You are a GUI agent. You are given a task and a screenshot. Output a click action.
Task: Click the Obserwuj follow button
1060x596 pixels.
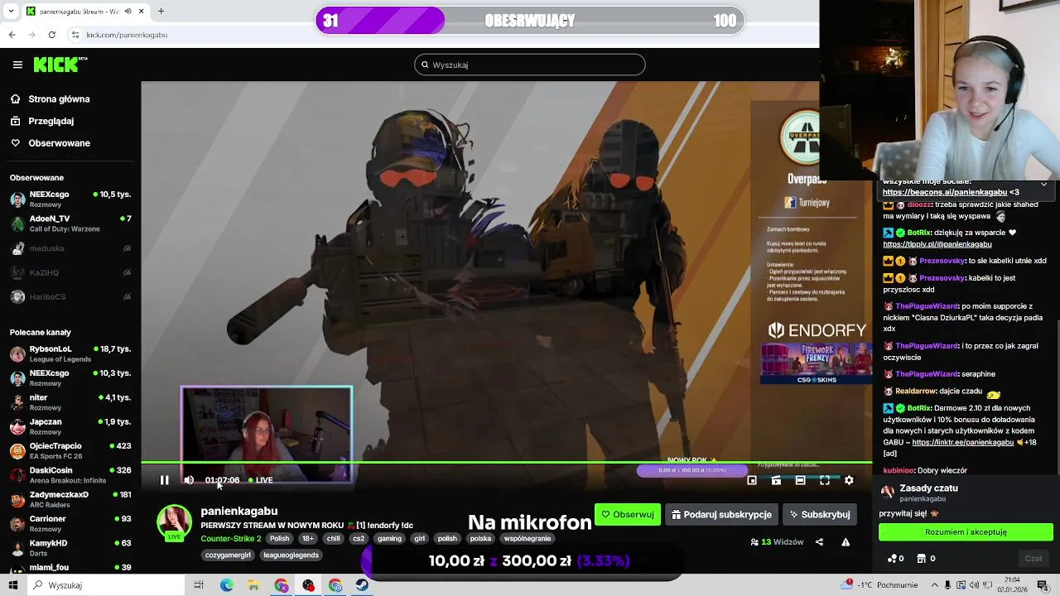point(628,514)
